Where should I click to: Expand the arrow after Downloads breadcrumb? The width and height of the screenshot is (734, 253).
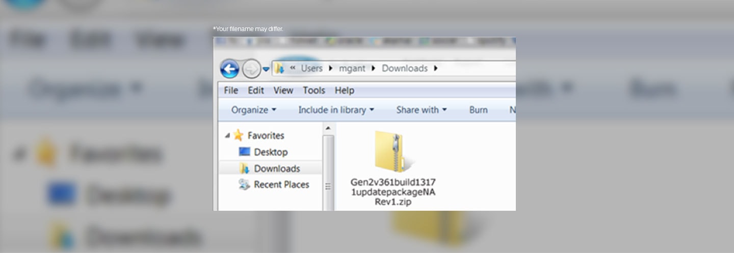436,68
